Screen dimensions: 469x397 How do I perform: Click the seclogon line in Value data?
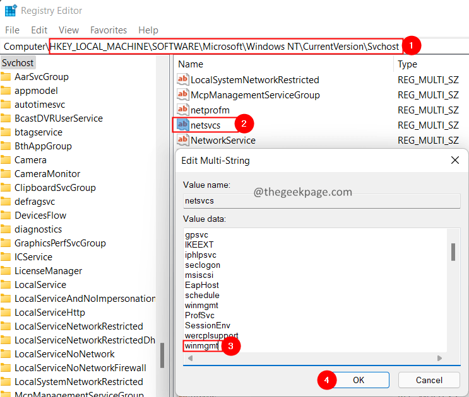point(203,265)
